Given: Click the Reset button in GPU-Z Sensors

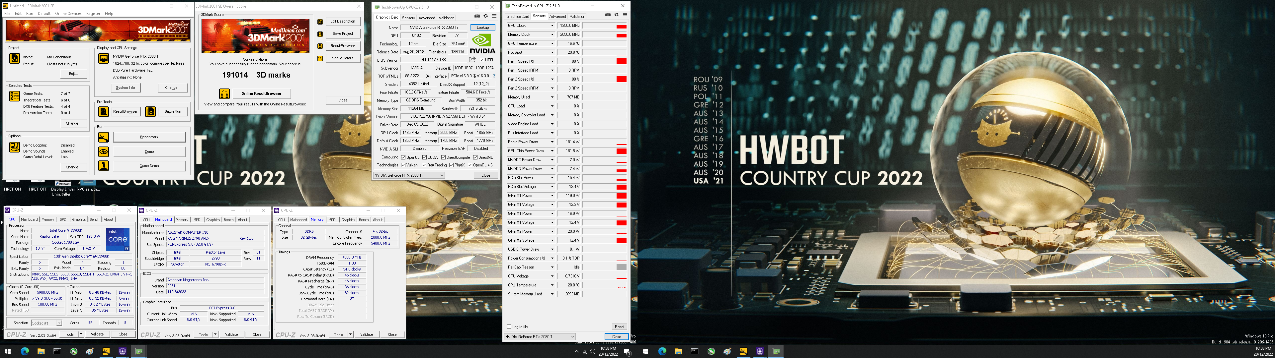Looking at the screenshot, I should coord(619,327).
